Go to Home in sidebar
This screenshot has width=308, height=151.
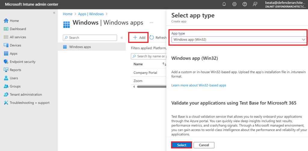coord(14,21)
